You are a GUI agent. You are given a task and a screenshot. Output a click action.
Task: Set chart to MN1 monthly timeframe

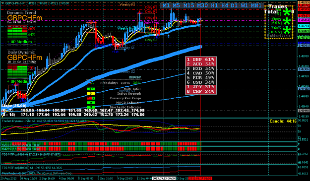click(256, 5)
